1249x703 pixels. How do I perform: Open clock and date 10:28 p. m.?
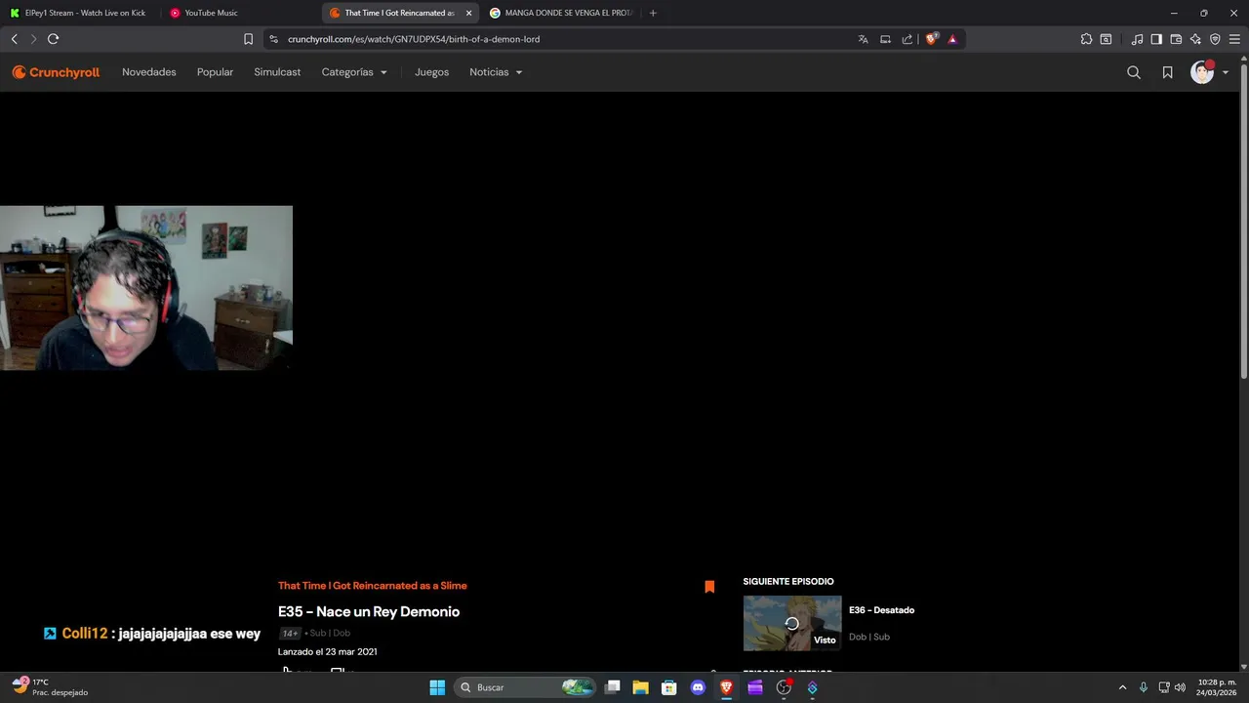1217,687
